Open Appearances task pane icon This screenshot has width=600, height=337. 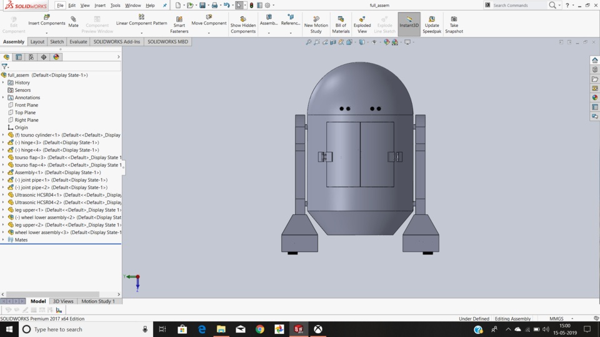click(594, 97)
